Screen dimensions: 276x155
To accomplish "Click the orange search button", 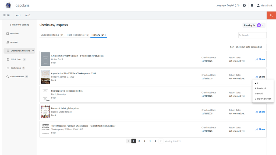I will pyautogui.click(x=271, y=15).
